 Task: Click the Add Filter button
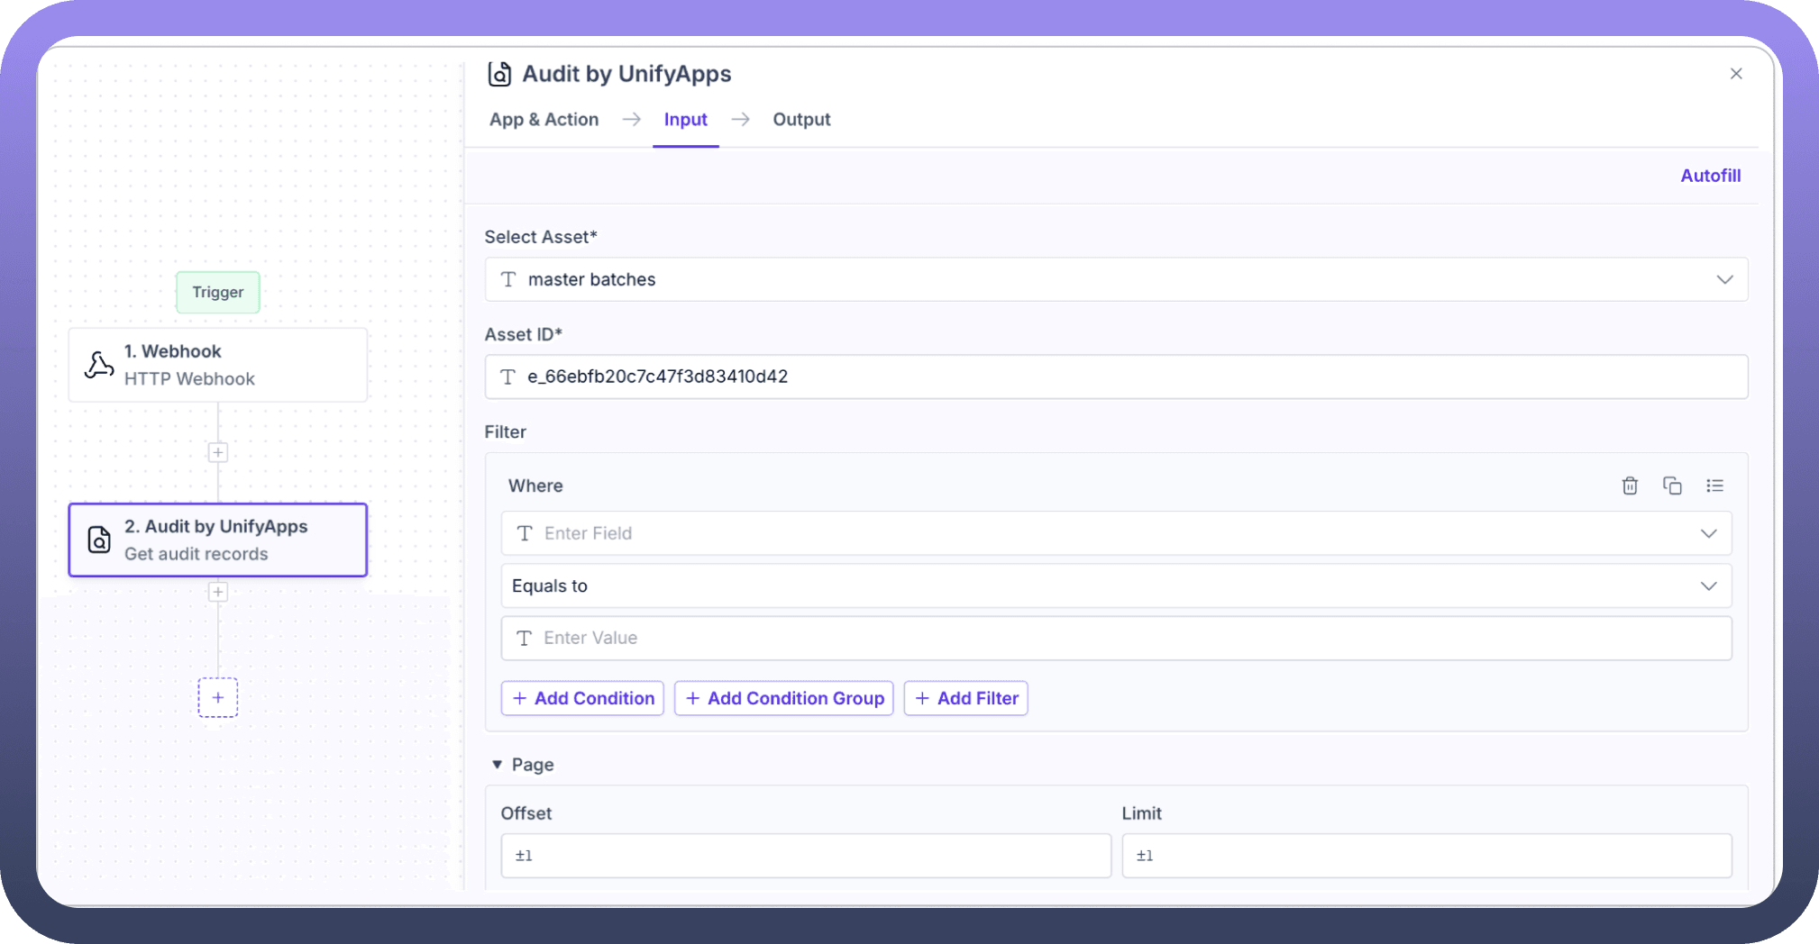(965, 698)
